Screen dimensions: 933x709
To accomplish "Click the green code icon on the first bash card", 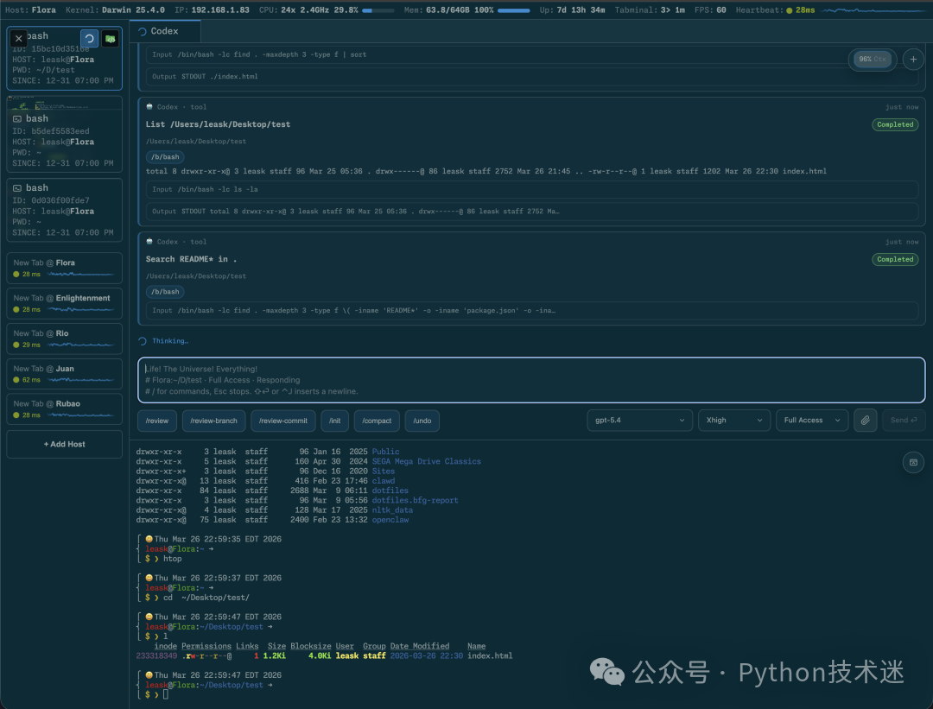I will pyautogui.click(x=110, y=39).
